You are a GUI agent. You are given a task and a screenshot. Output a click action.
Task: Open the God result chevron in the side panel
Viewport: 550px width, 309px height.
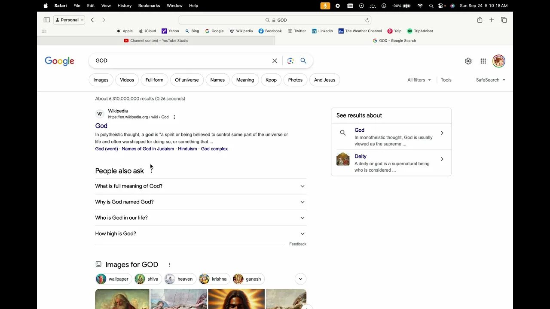click(x=442, y=133)
